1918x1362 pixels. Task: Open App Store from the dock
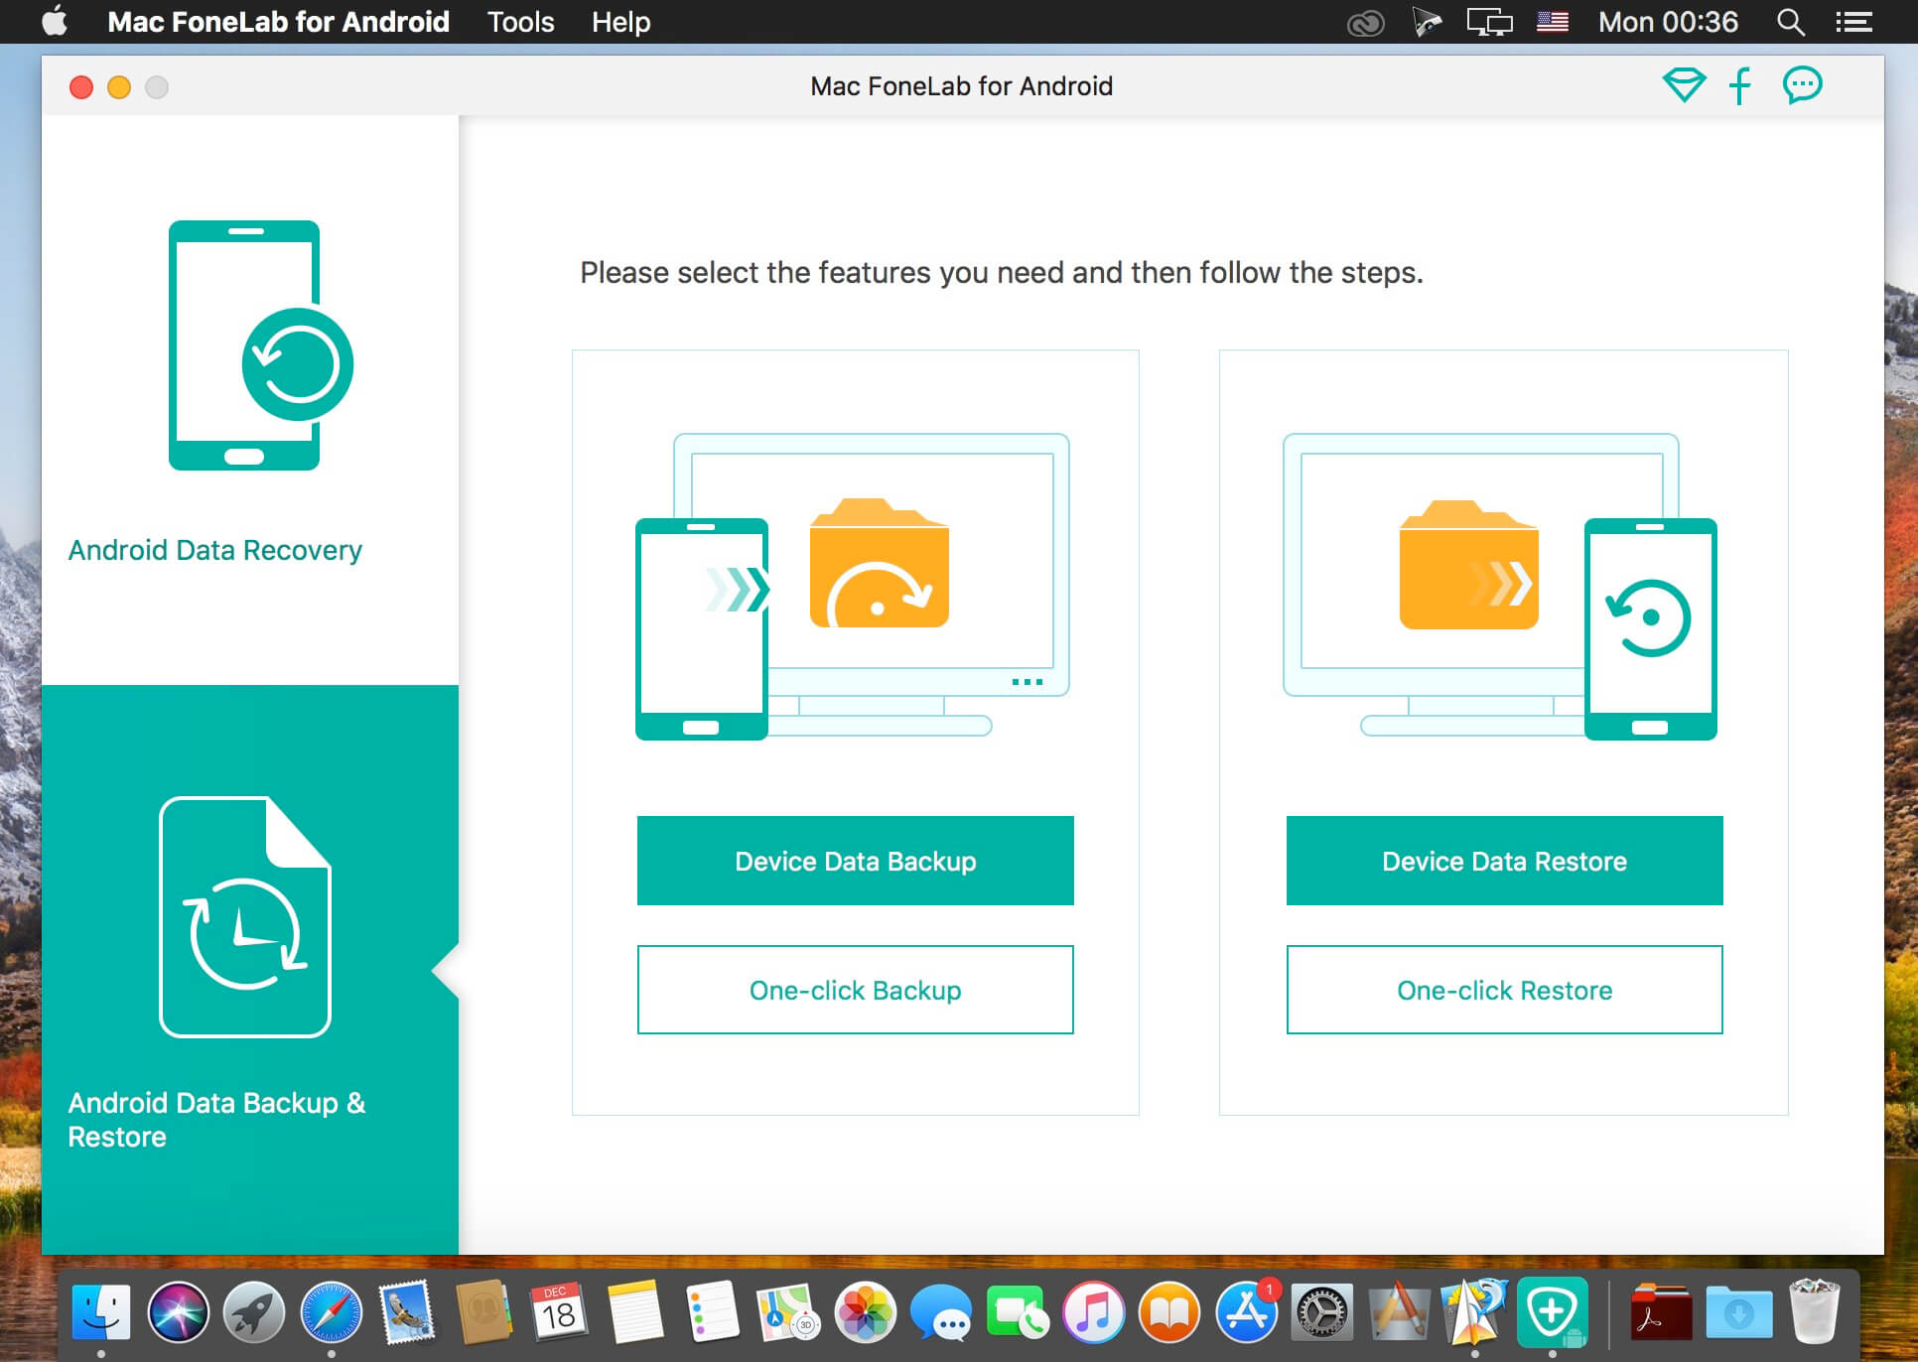click(x=1246, y=1311)
